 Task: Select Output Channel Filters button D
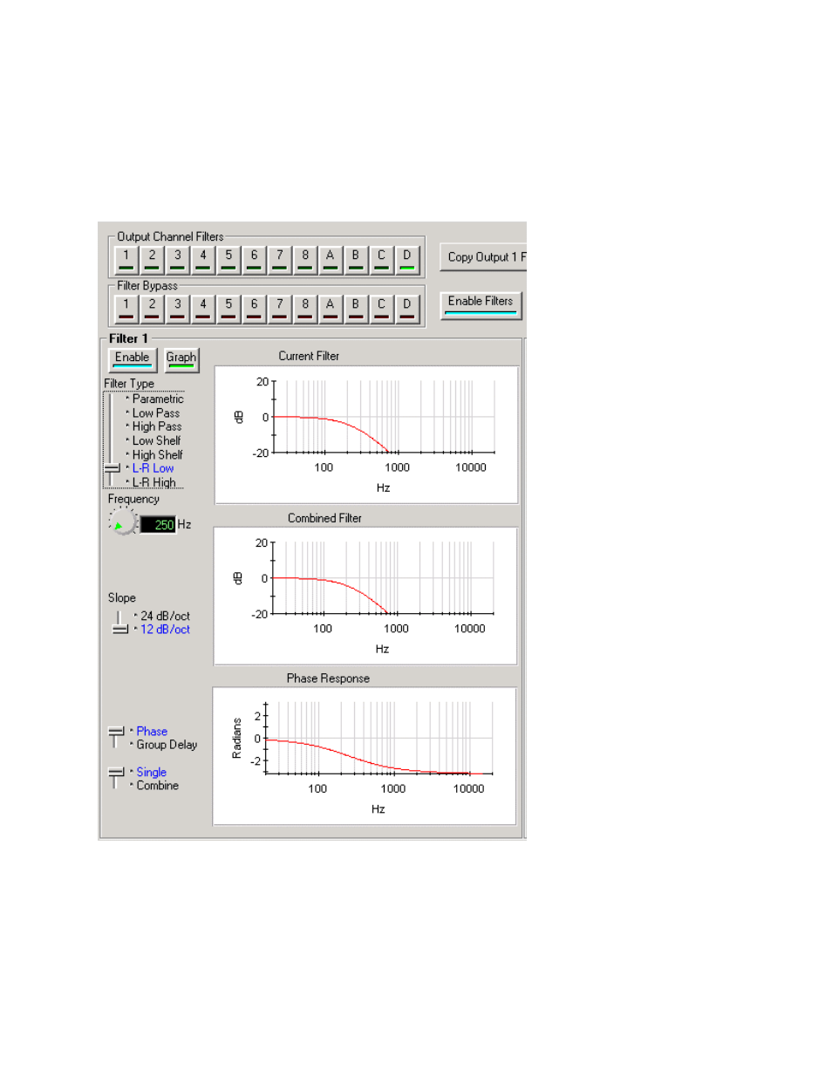(x=407, y=260)
